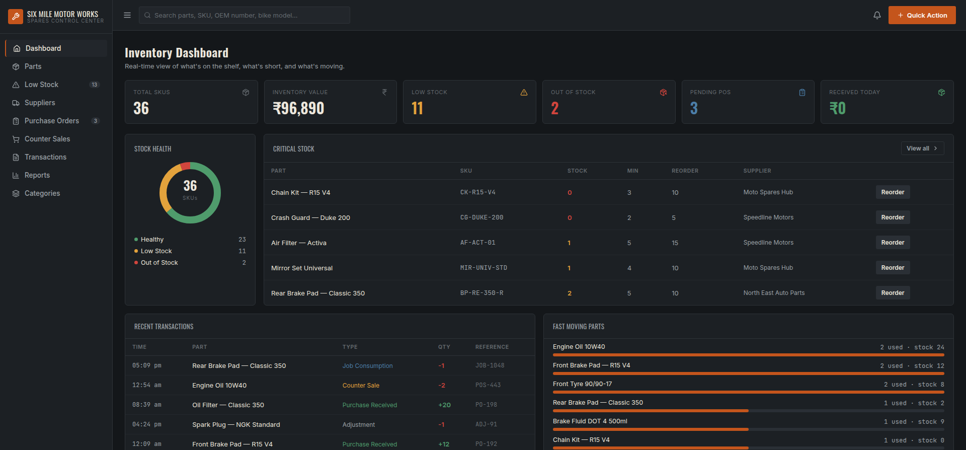Click the Low Stock legend entry
966x450 pixels.
point(190,251)
